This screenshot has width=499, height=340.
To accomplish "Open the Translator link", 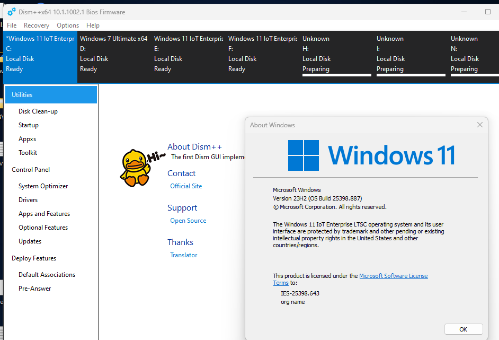I will point(184,255).
